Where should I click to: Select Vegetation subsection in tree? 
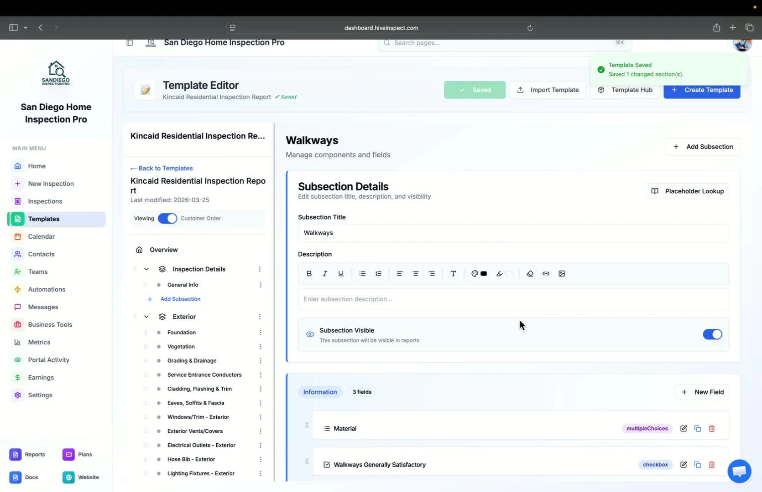[181, 347]
